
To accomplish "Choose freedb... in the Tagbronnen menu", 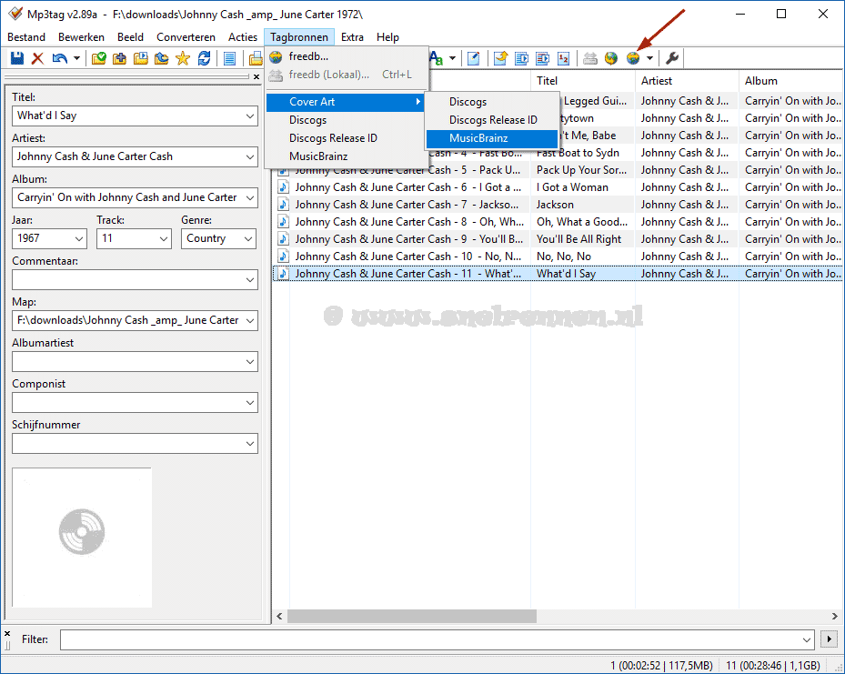I will coord(347,56).
